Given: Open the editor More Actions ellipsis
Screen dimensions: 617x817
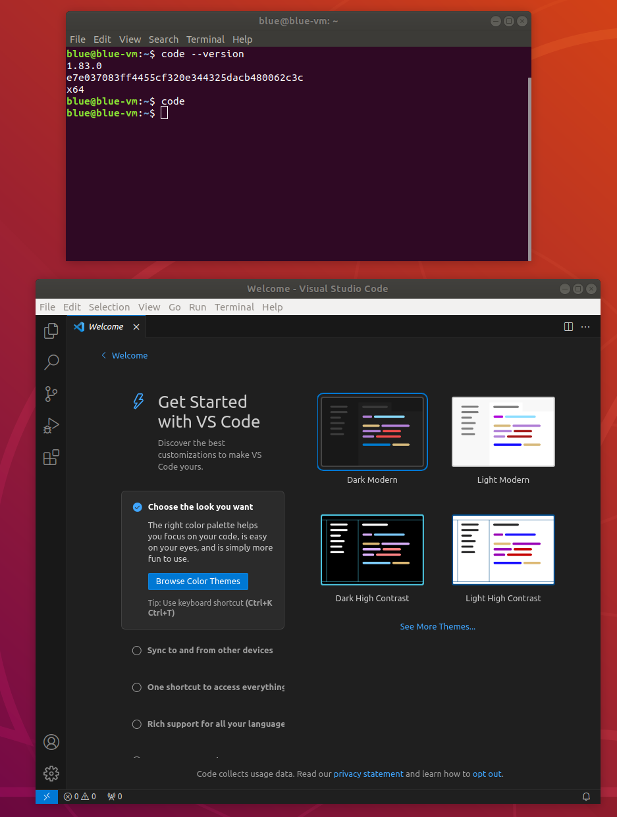Looking at the screenshot, I should [585, 327].
